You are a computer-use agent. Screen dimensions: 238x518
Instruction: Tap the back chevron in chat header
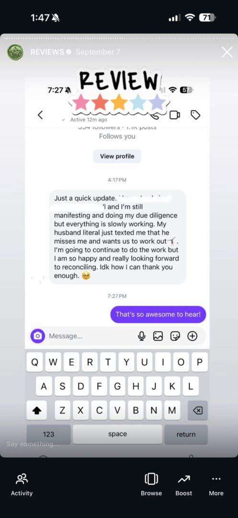(40, 115)
